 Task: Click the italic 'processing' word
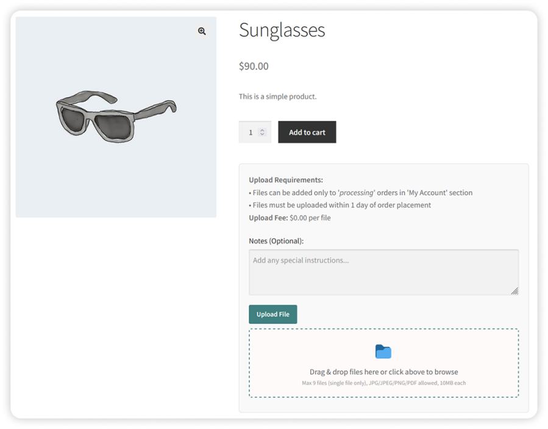tap(357, 193)
